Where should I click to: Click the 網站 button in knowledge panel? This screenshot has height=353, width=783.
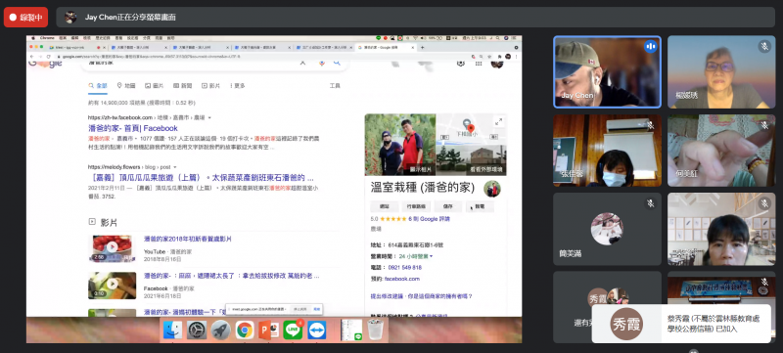coord(384,206)
